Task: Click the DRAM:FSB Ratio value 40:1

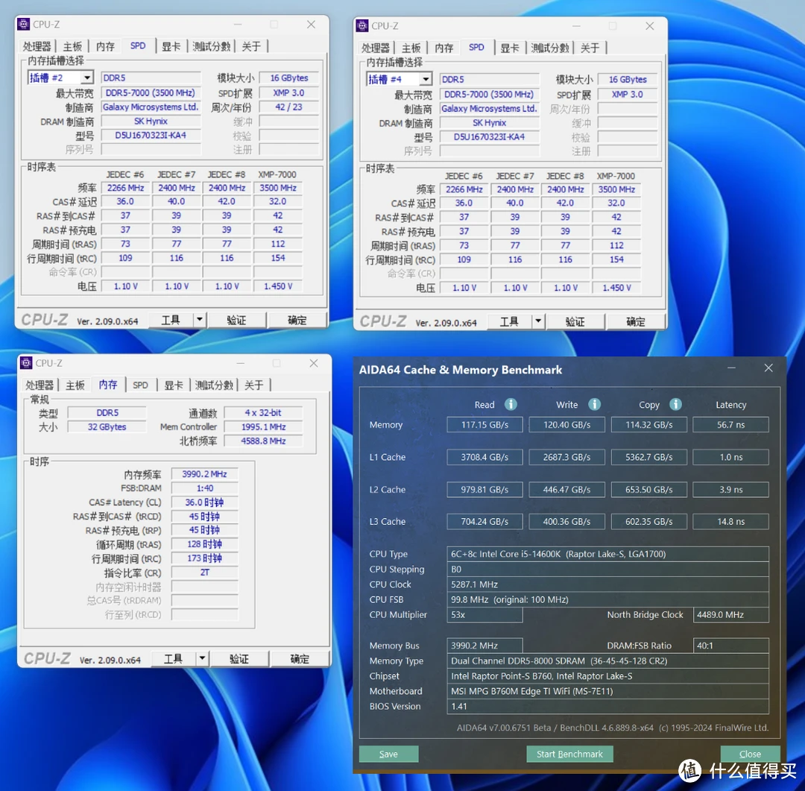Action: 731,645
